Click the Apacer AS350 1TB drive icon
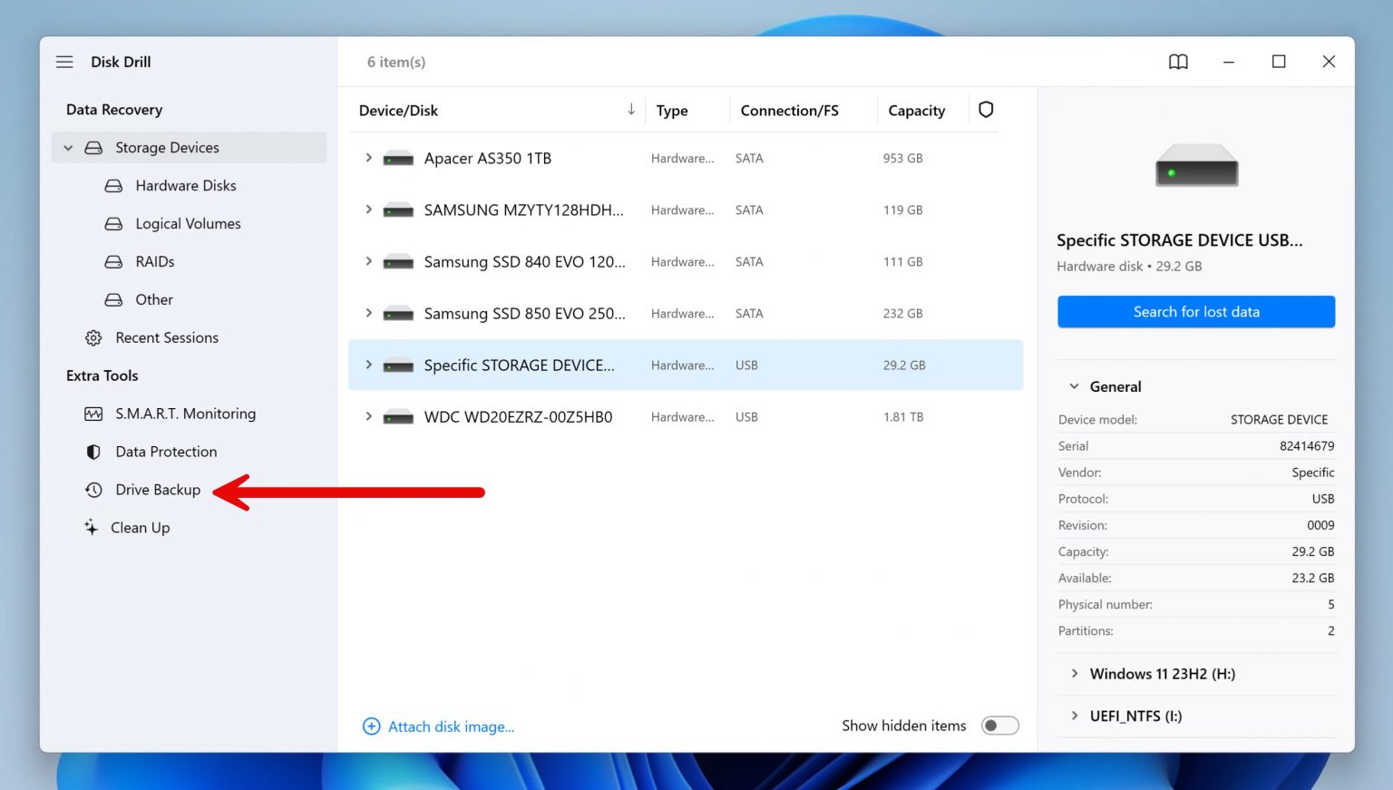Screen dimensions: 1393x790 [x=398, y=159]
